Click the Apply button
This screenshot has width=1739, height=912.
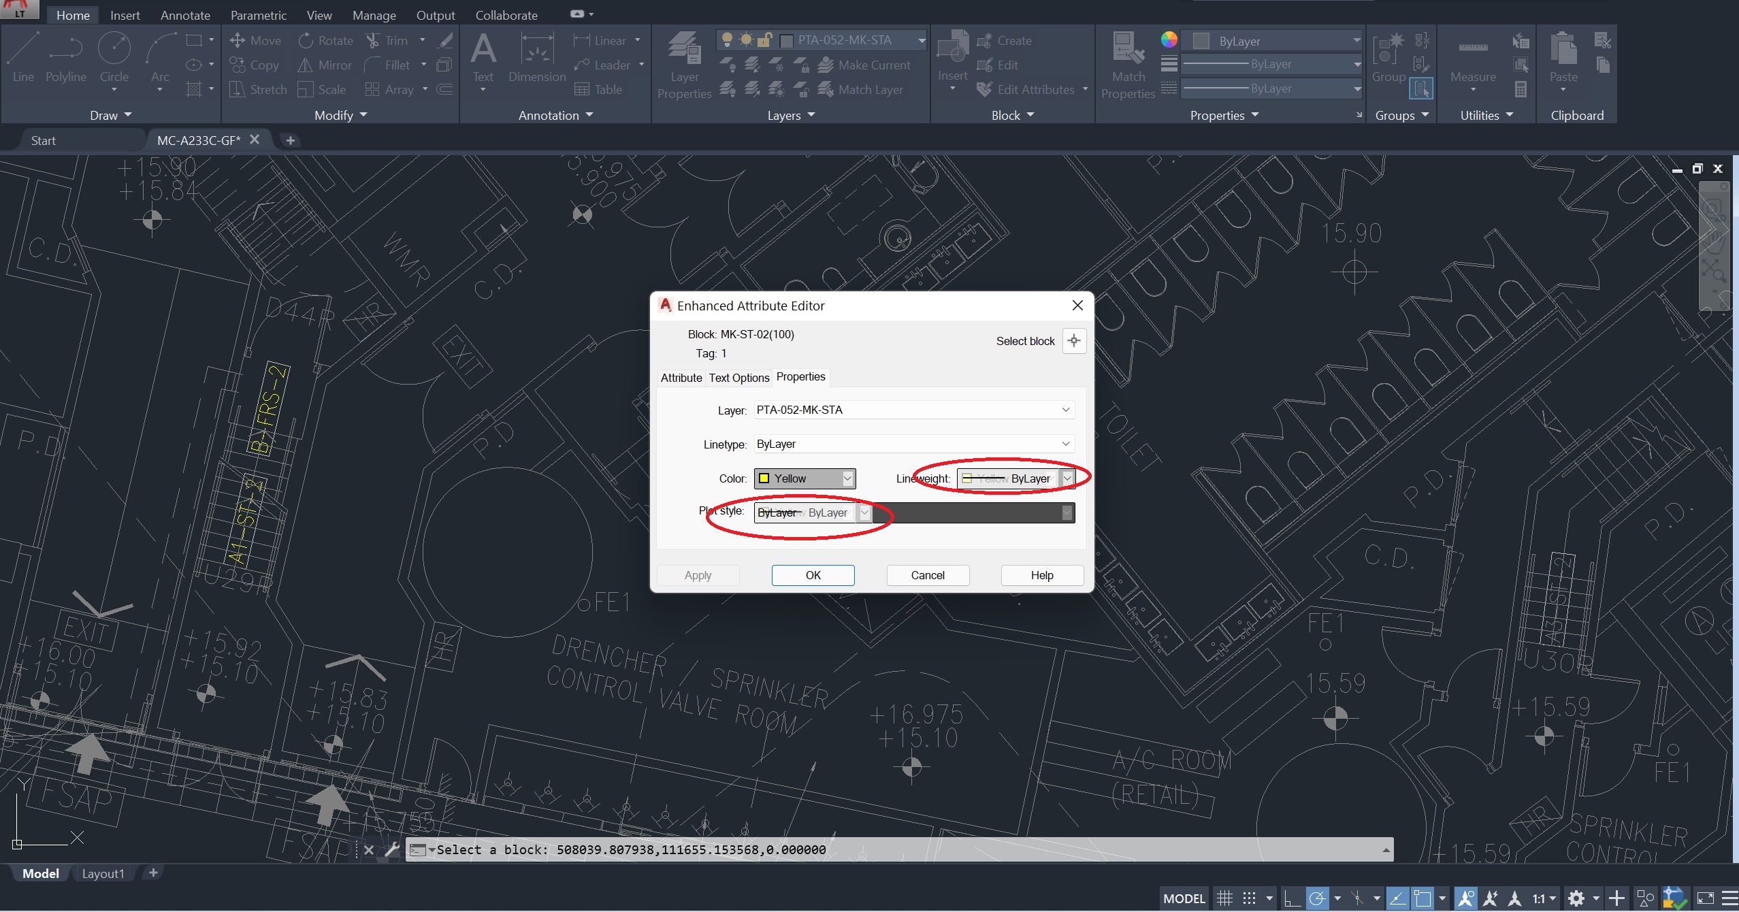click(697, 575)
